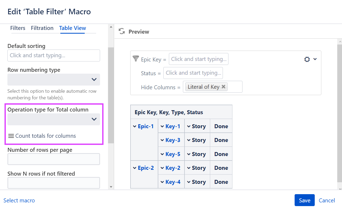Expand the Epic-1 cell chevron
Screen dimensions: 342x209
click(135, 126)
